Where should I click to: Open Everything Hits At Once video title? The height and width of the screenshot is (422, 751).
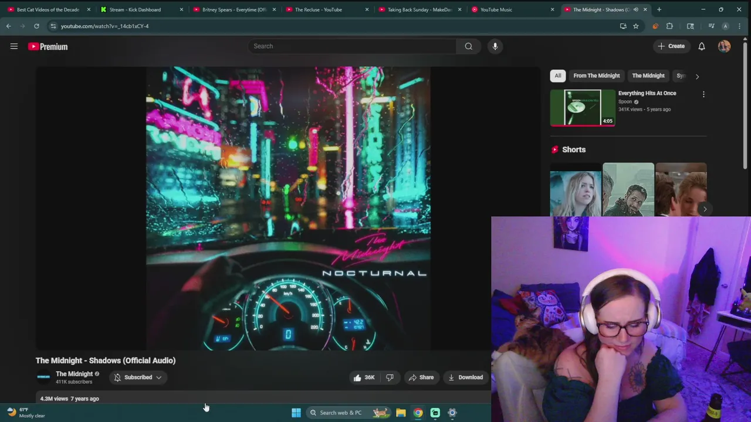pyautogui.click(x=647, y=93)
